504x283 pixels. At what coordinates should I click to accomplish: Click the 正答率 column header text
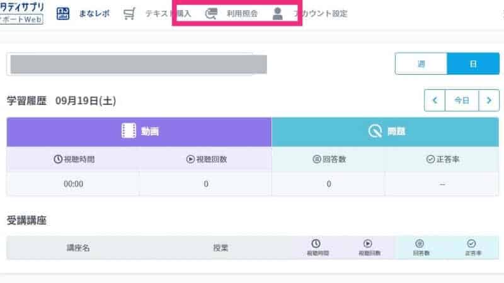coord(448,159)
